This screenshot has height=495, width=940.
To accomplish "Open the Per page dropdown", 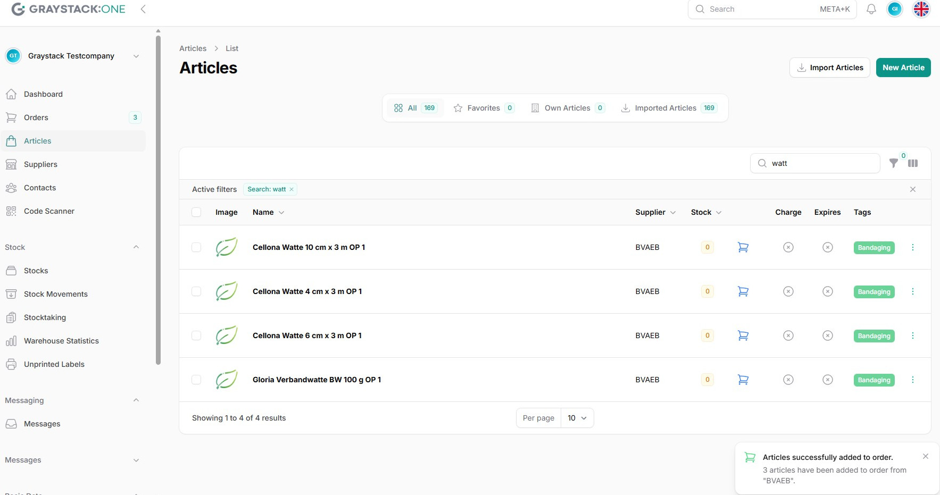I will point(577,418).
